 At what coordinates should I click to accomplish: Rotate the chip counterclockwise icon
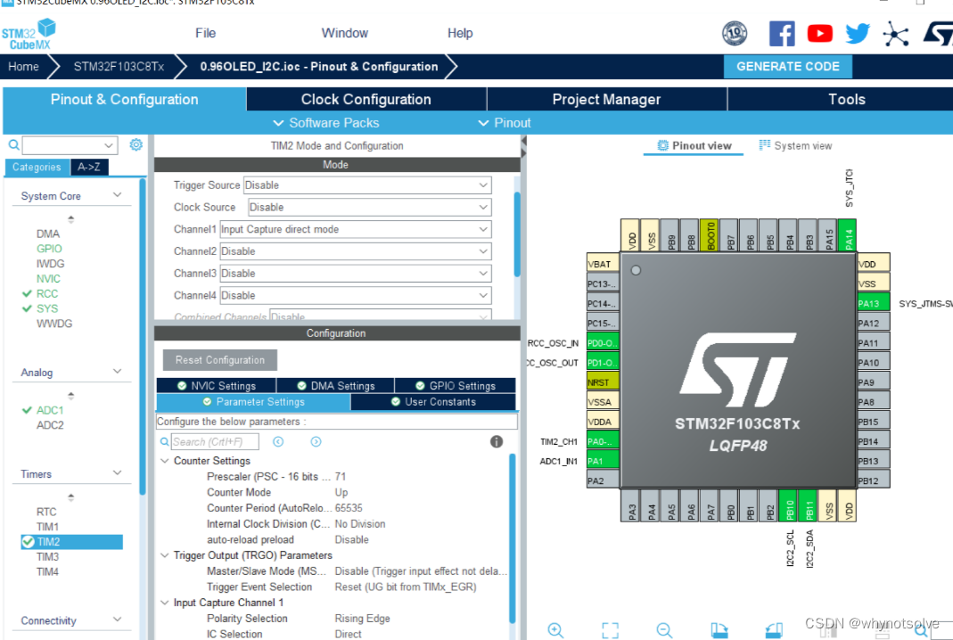[774, 630]
